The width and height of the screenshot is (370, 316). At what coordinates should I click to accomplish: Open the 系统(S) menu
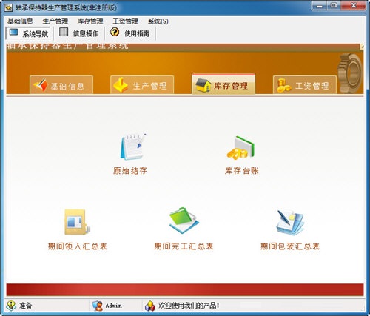click(158, 21)
